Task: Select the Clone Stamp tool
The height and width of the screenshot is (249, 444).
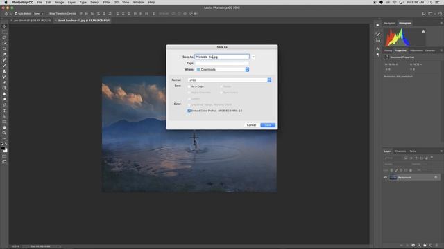Action: 4,71
